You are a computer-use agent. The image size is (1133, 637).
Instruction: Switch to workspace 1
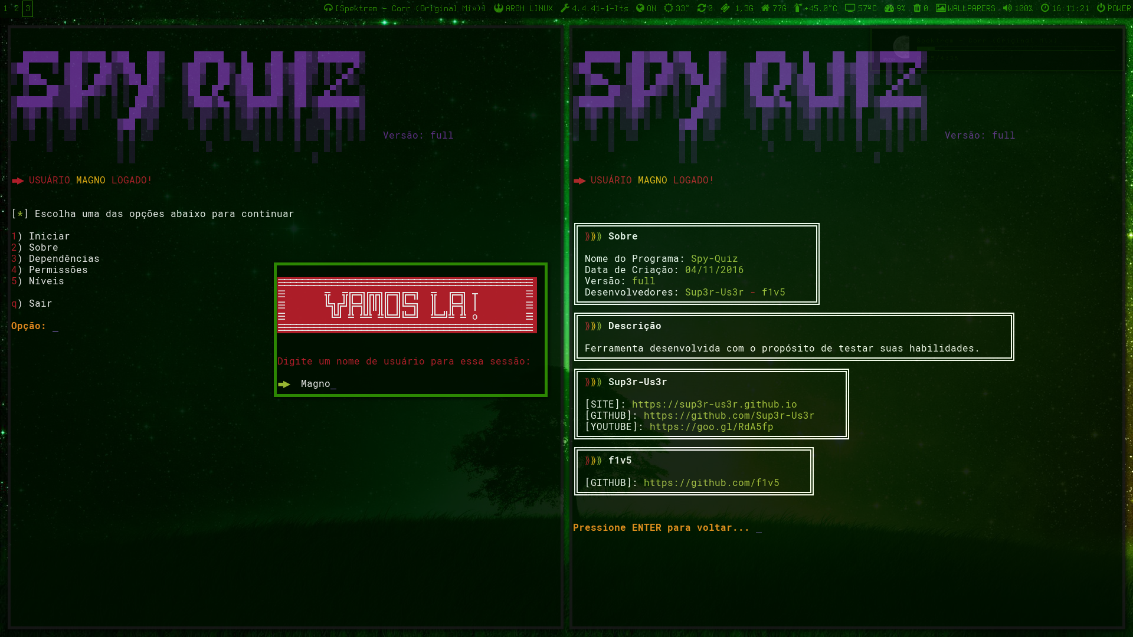point(6,8)
